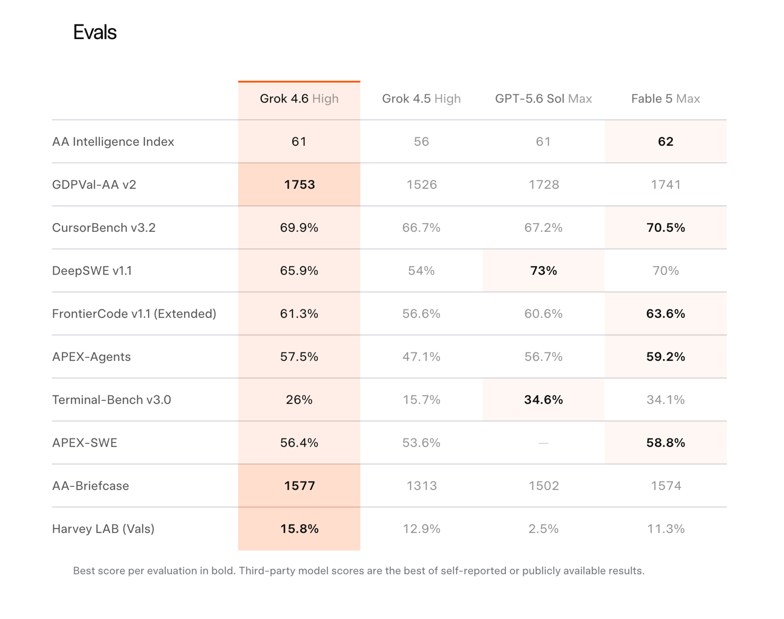Click the AA-Briefcase row label

pyautogui.click(x=90, y=485)
